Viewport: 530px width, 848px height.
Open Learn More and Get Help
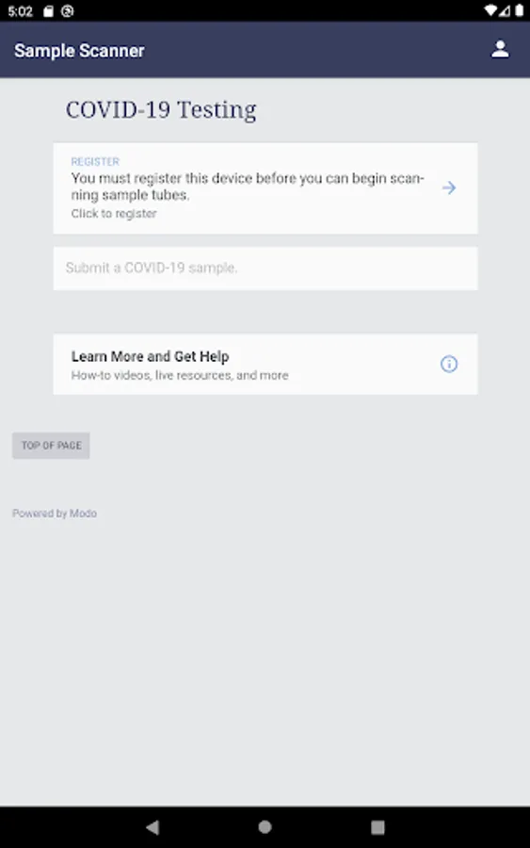265,365
